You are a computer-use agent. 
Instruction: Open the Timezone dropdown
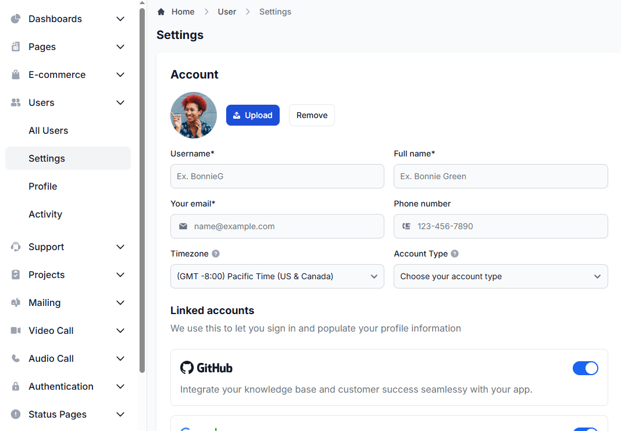point(277,276)
